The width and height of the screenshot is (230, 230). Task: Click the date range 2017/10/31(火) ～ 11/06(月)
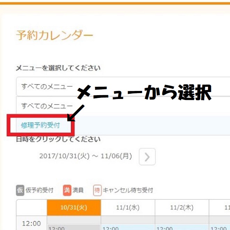pos(85,156)
